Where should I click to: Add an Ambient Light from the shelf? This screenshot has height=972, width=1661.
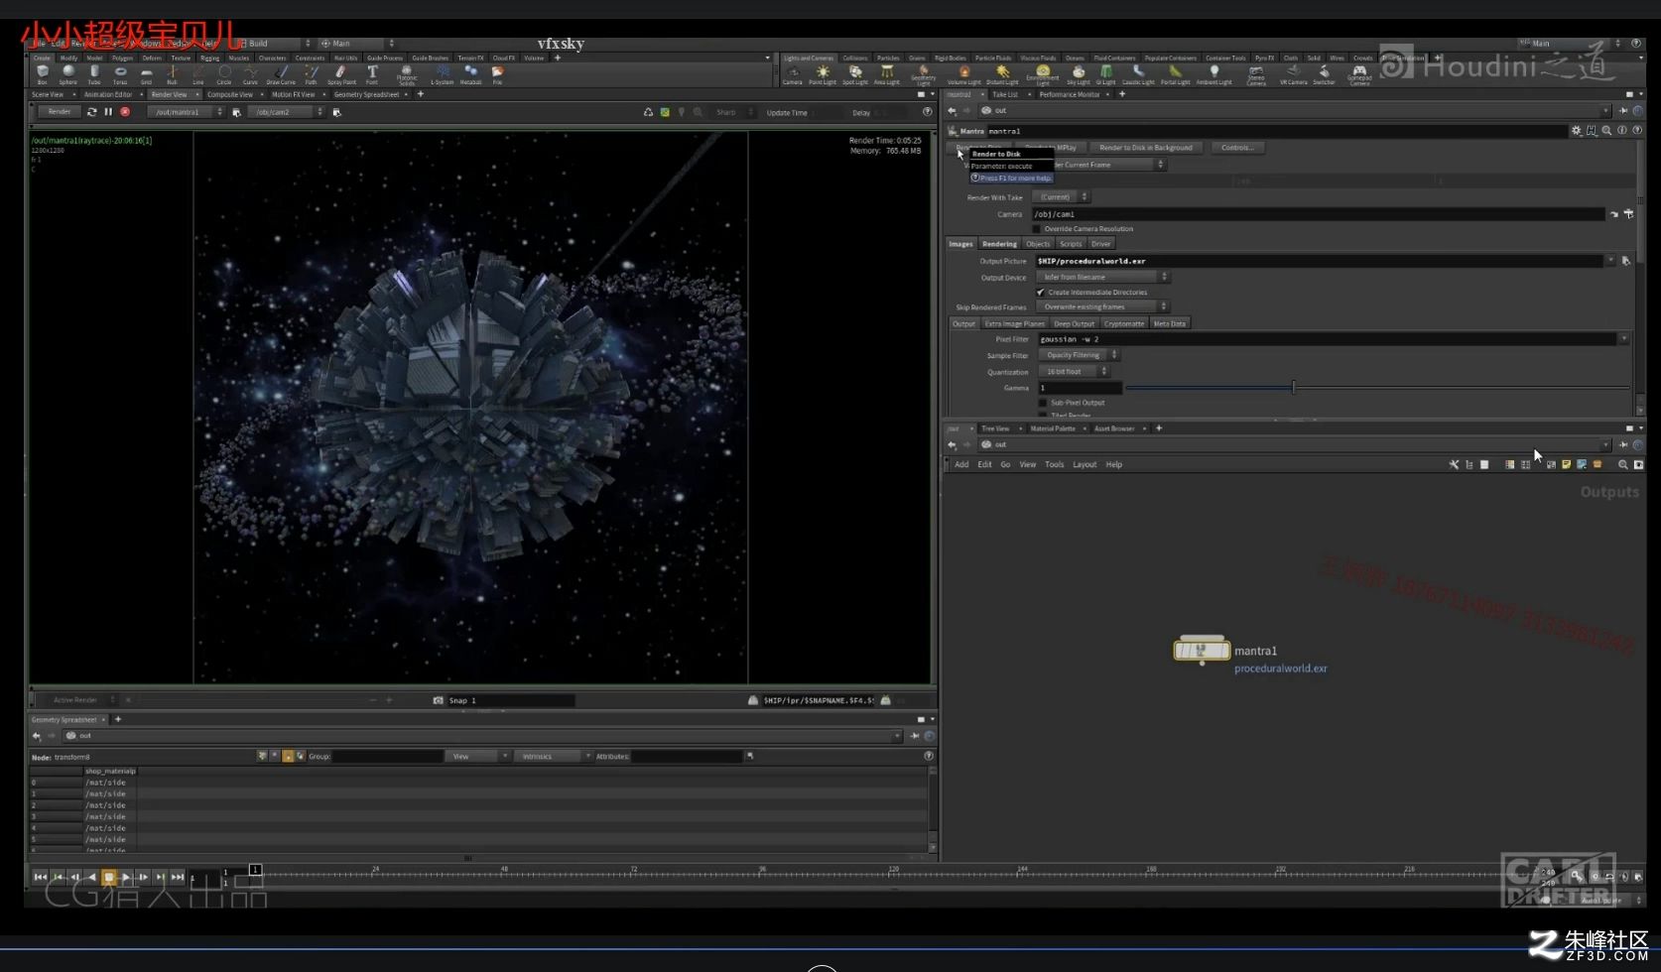(x=1214, y=74)
